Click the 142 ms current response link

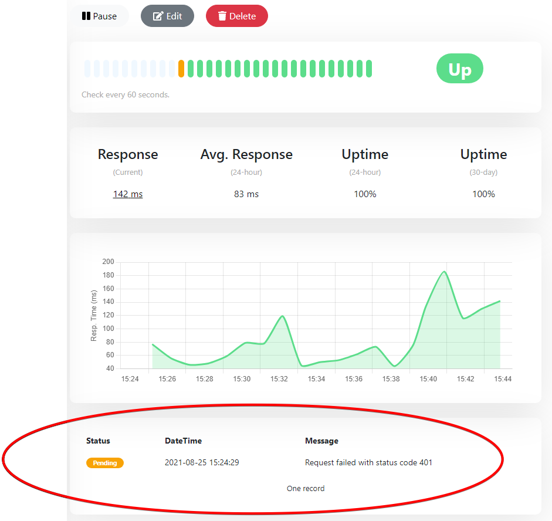tap(128, 194)
